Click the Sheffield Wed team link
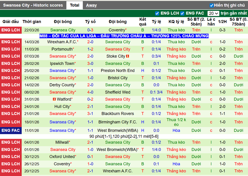Screen dimensions: 248x176 (x=118, y=92)
